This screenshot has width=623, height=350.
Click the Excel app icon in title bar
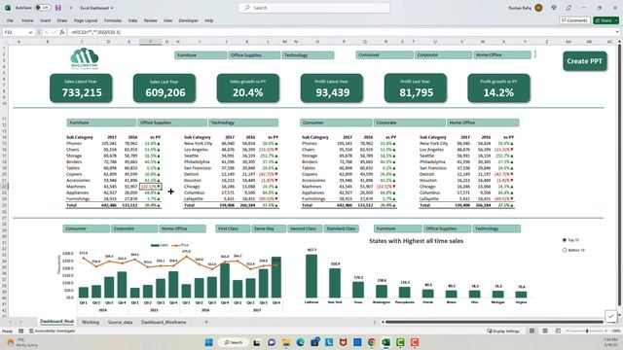click(8, 8)
